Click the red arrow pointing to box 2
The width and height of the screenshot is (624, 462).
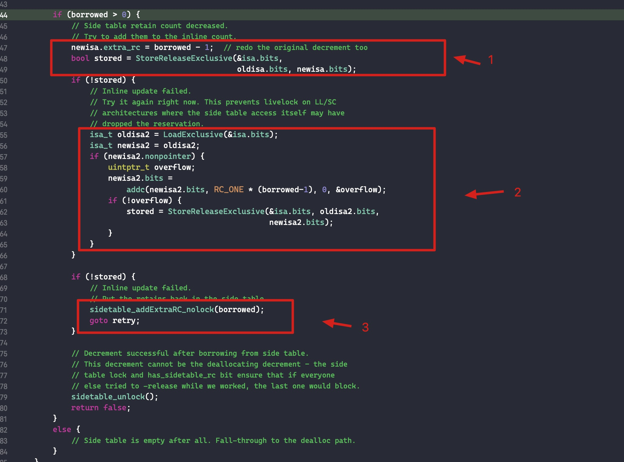click(x=484, y=193)
